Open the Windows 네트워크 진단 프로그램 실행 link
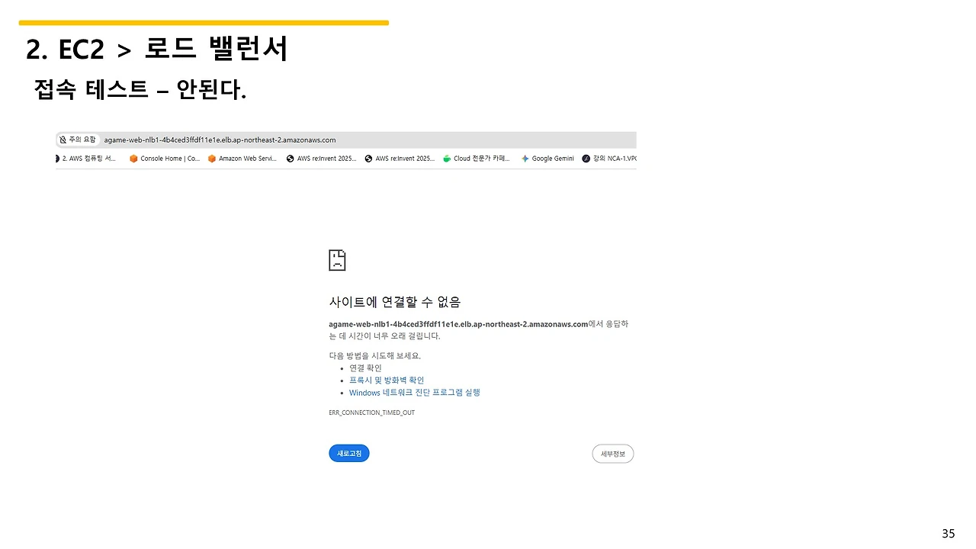Viewport: 976px width, 549px height. 414,392
